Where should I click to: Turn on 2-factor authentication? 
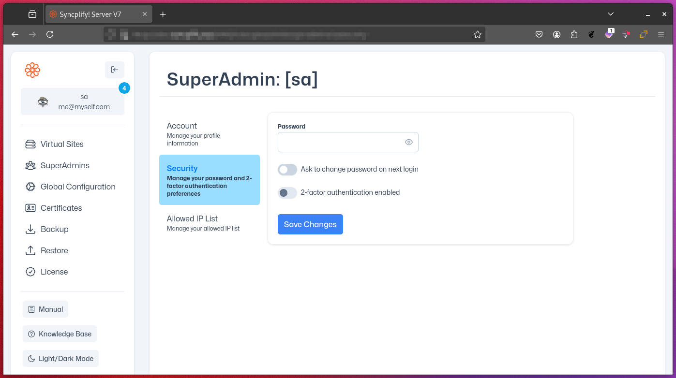287,193
